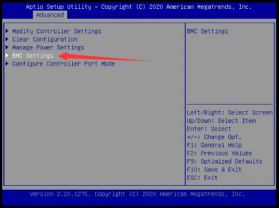Screen dimensions: 279x208
Task: Click F10: Save & Exit hint
Action: pyautogui.click(x=214, y=170)
